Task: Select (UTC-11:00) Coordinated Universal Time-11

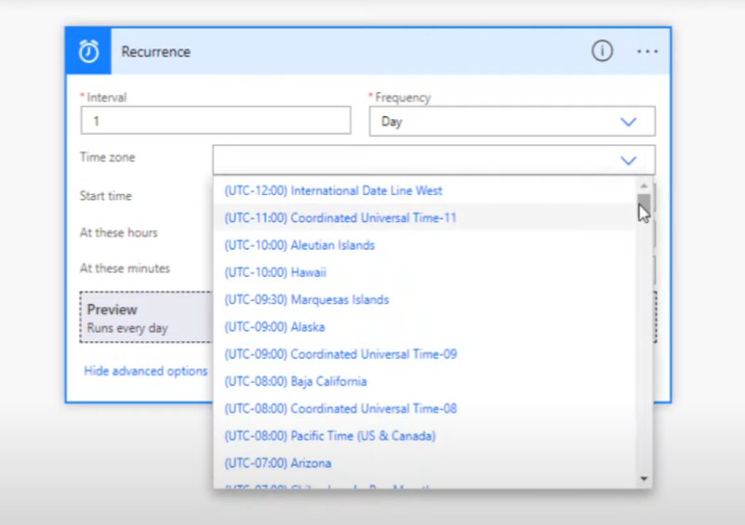Action: [x=424, y=217]
